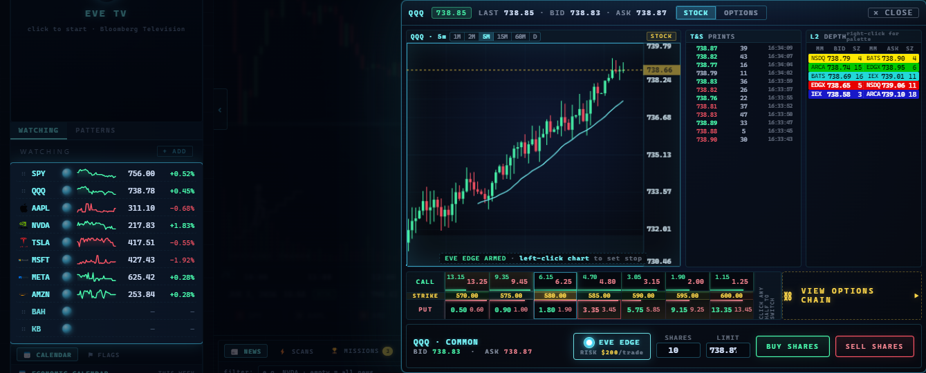Expand View Options Chain panel
Screen dimensions: 926x373
click(852, 296)
